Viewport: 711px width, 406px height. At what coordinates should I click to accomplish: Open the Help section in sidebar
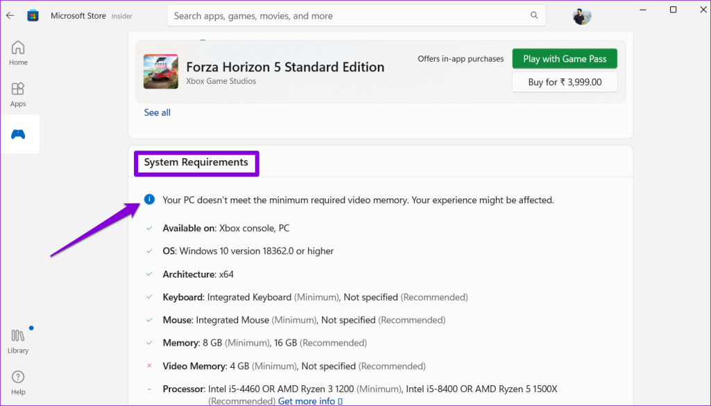[x=18, y=382]
